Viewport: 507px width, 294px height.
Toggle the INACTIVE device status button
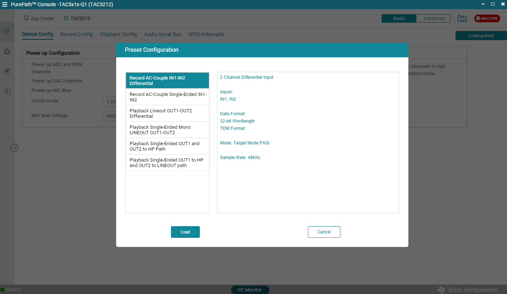point(487,19)
